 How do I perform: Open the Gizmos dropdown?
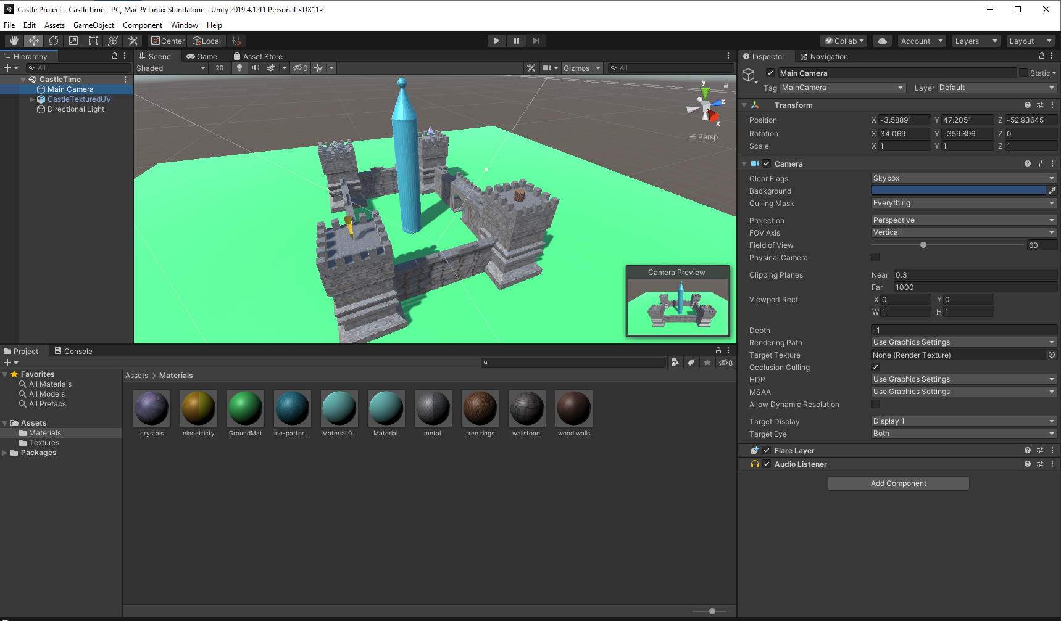pyautogui.click(x=581, y=68)
